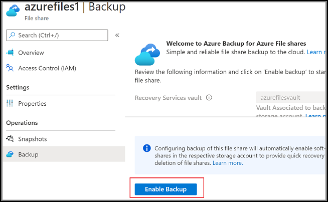The width and height of the screenshot is (328, 202).
Task: Open the Properties menu item
Action: coord(32,104)
